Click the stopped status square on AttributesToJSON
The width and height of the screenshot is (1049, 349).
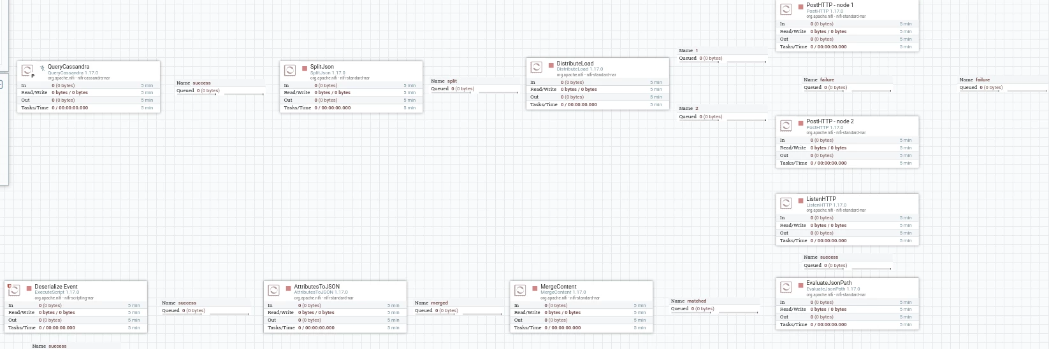(289, 289)
